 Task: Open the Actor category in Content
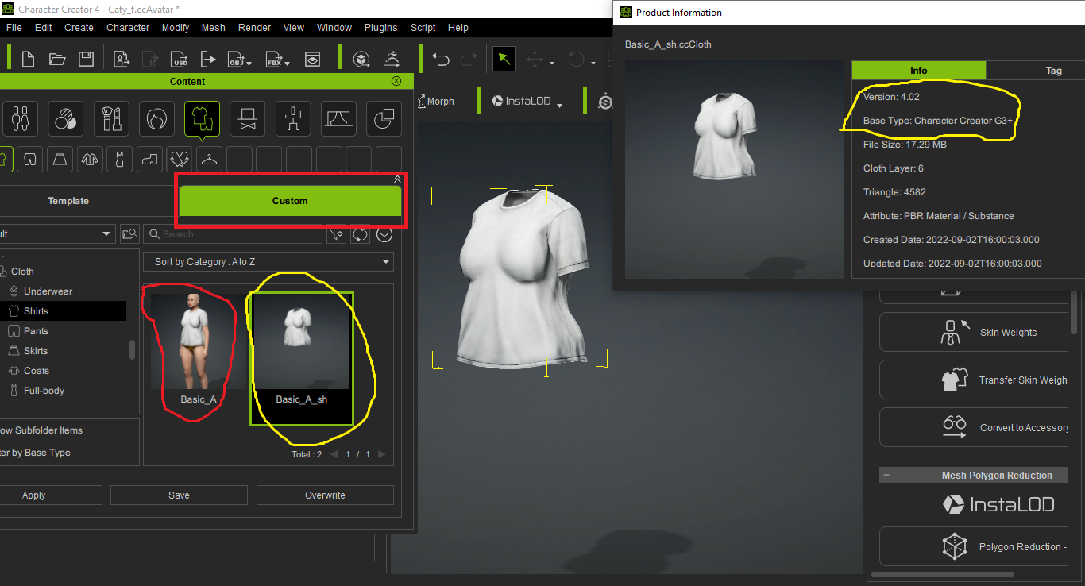(20, 119)
